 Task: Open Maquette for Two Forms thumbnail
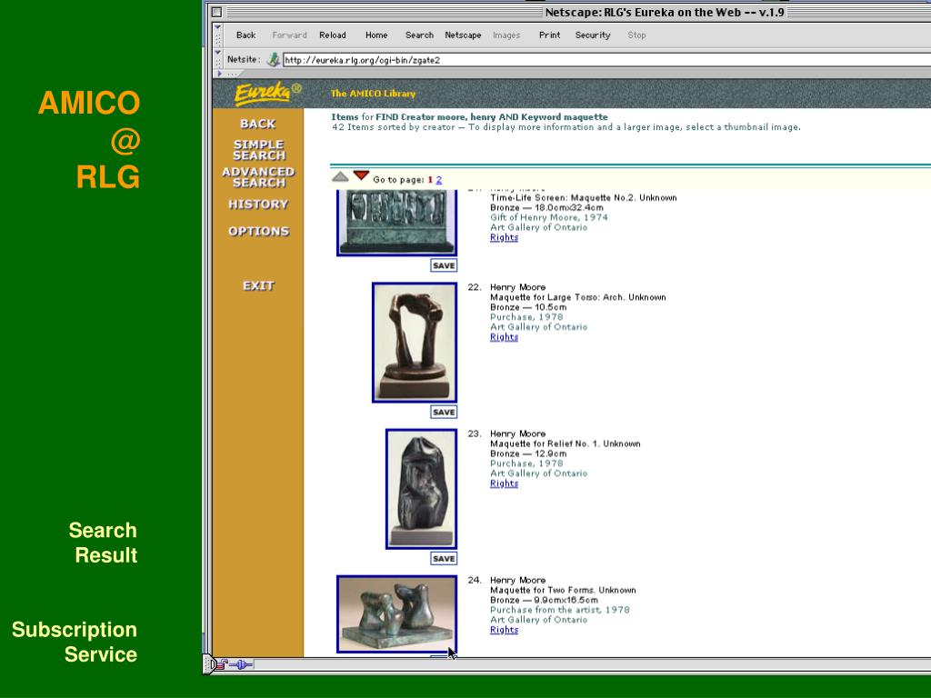(x=396, y=614)
